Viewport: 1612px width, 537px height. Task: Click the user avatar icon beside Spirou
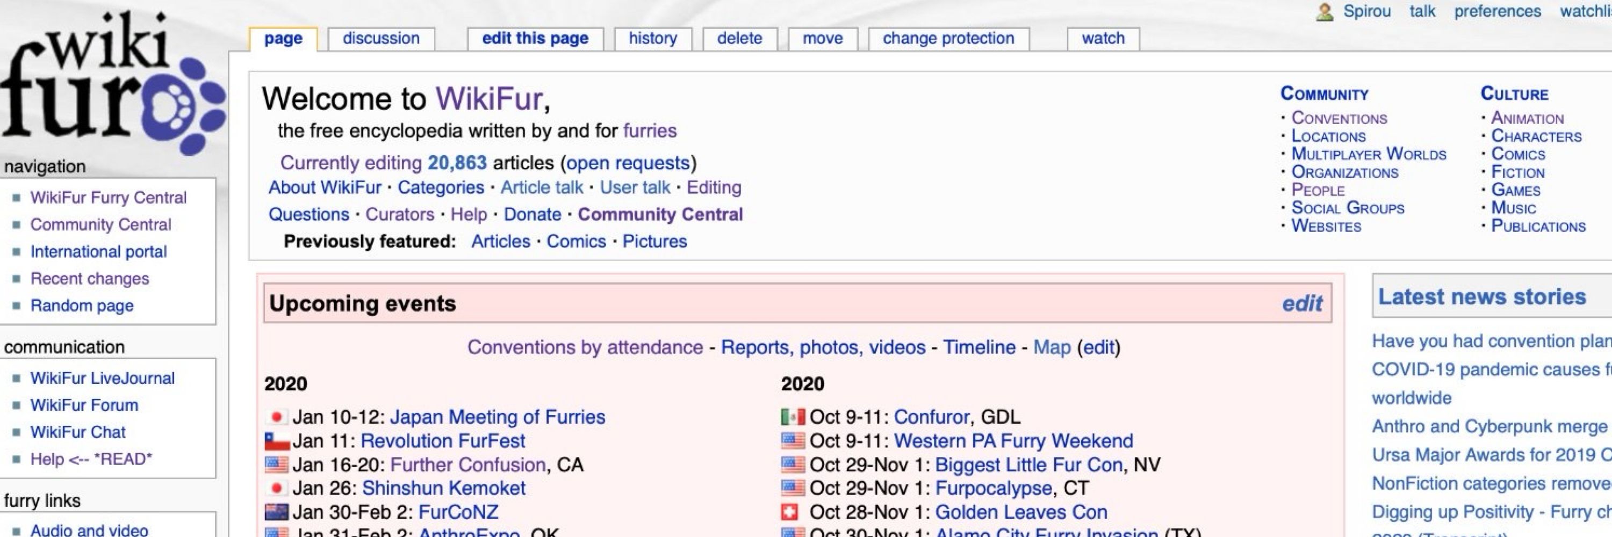click(x=1324, y=12)
